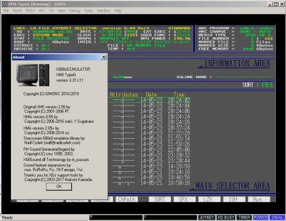Viewport: 286px width, 221px height.
Task: Click the Time column header
Action: pos(179,95)
